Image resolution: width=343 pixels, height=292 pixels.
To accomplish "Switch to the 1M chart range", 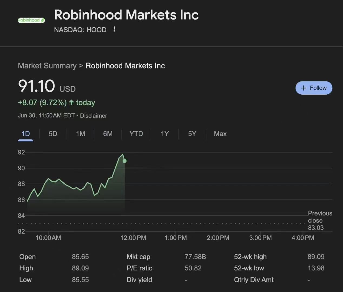I will 81,134.
